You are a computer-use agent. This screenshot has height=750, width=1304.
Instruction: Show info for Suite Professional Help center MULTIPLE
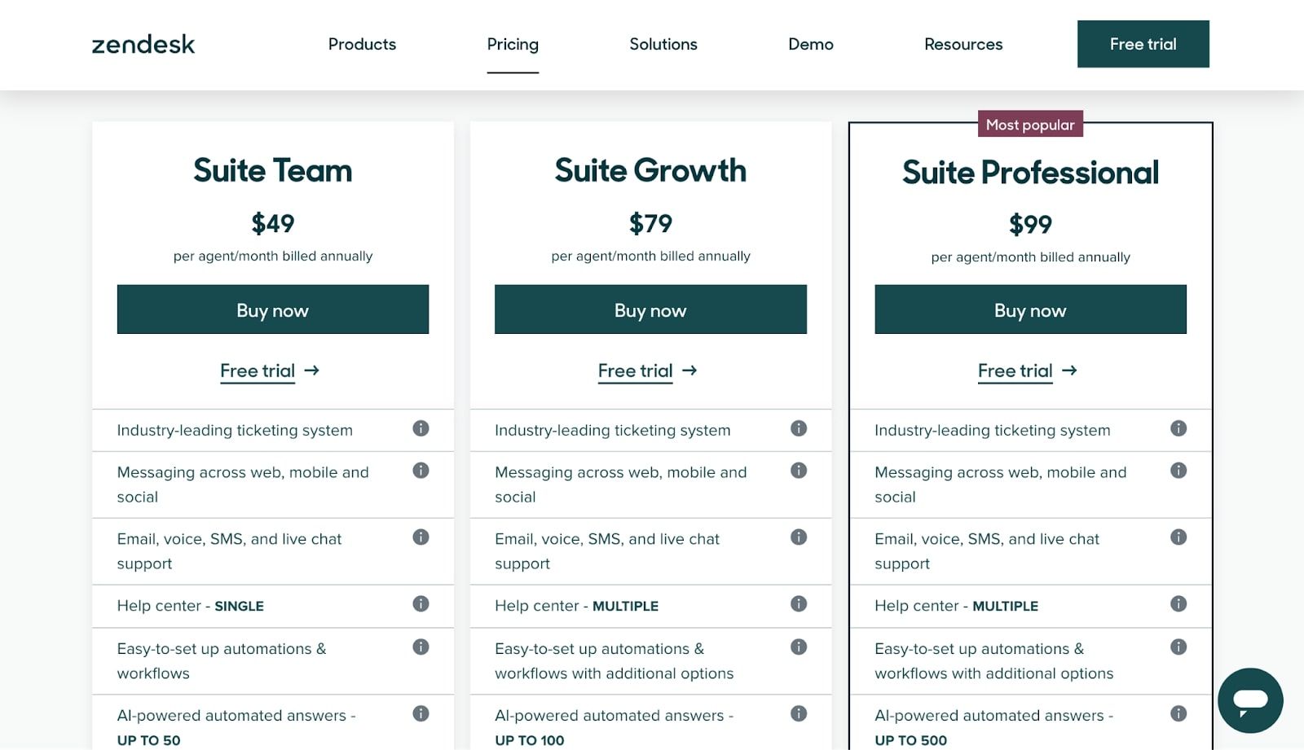(x=1178, y=603)
